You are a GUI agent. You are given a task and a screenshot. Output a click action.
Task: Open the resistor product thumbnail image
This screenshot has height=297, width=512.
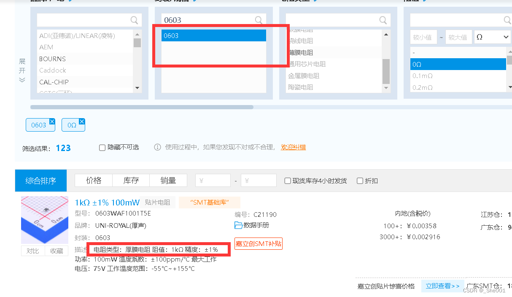[45, 220]
